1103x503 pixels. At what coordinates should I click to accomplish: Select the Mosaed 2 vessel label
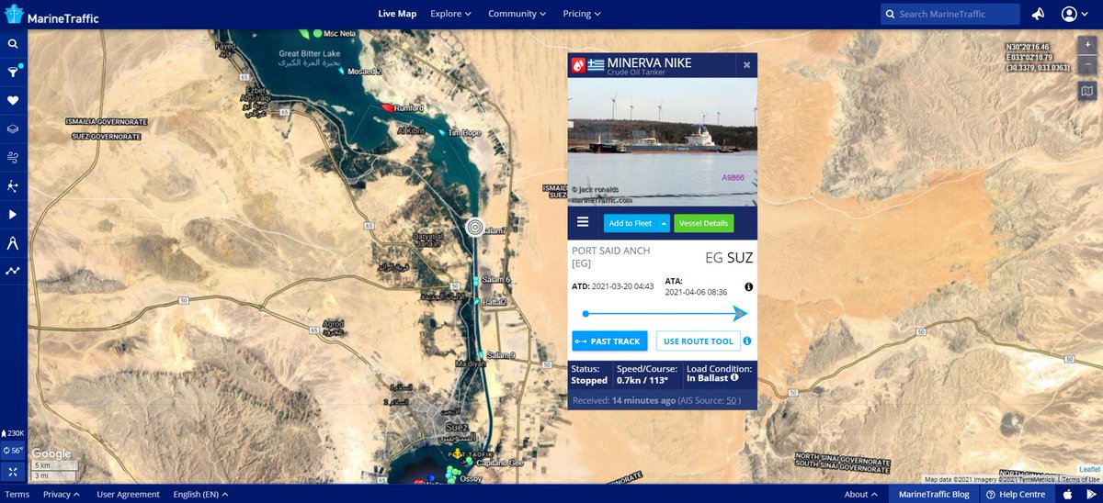364,71
